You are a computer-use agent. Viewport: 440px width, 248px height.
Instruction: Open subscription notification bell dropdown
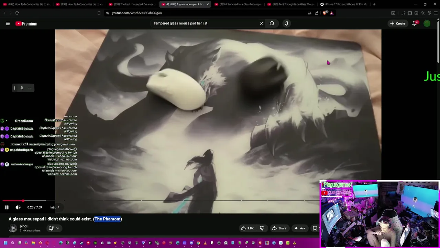(54, 228)
